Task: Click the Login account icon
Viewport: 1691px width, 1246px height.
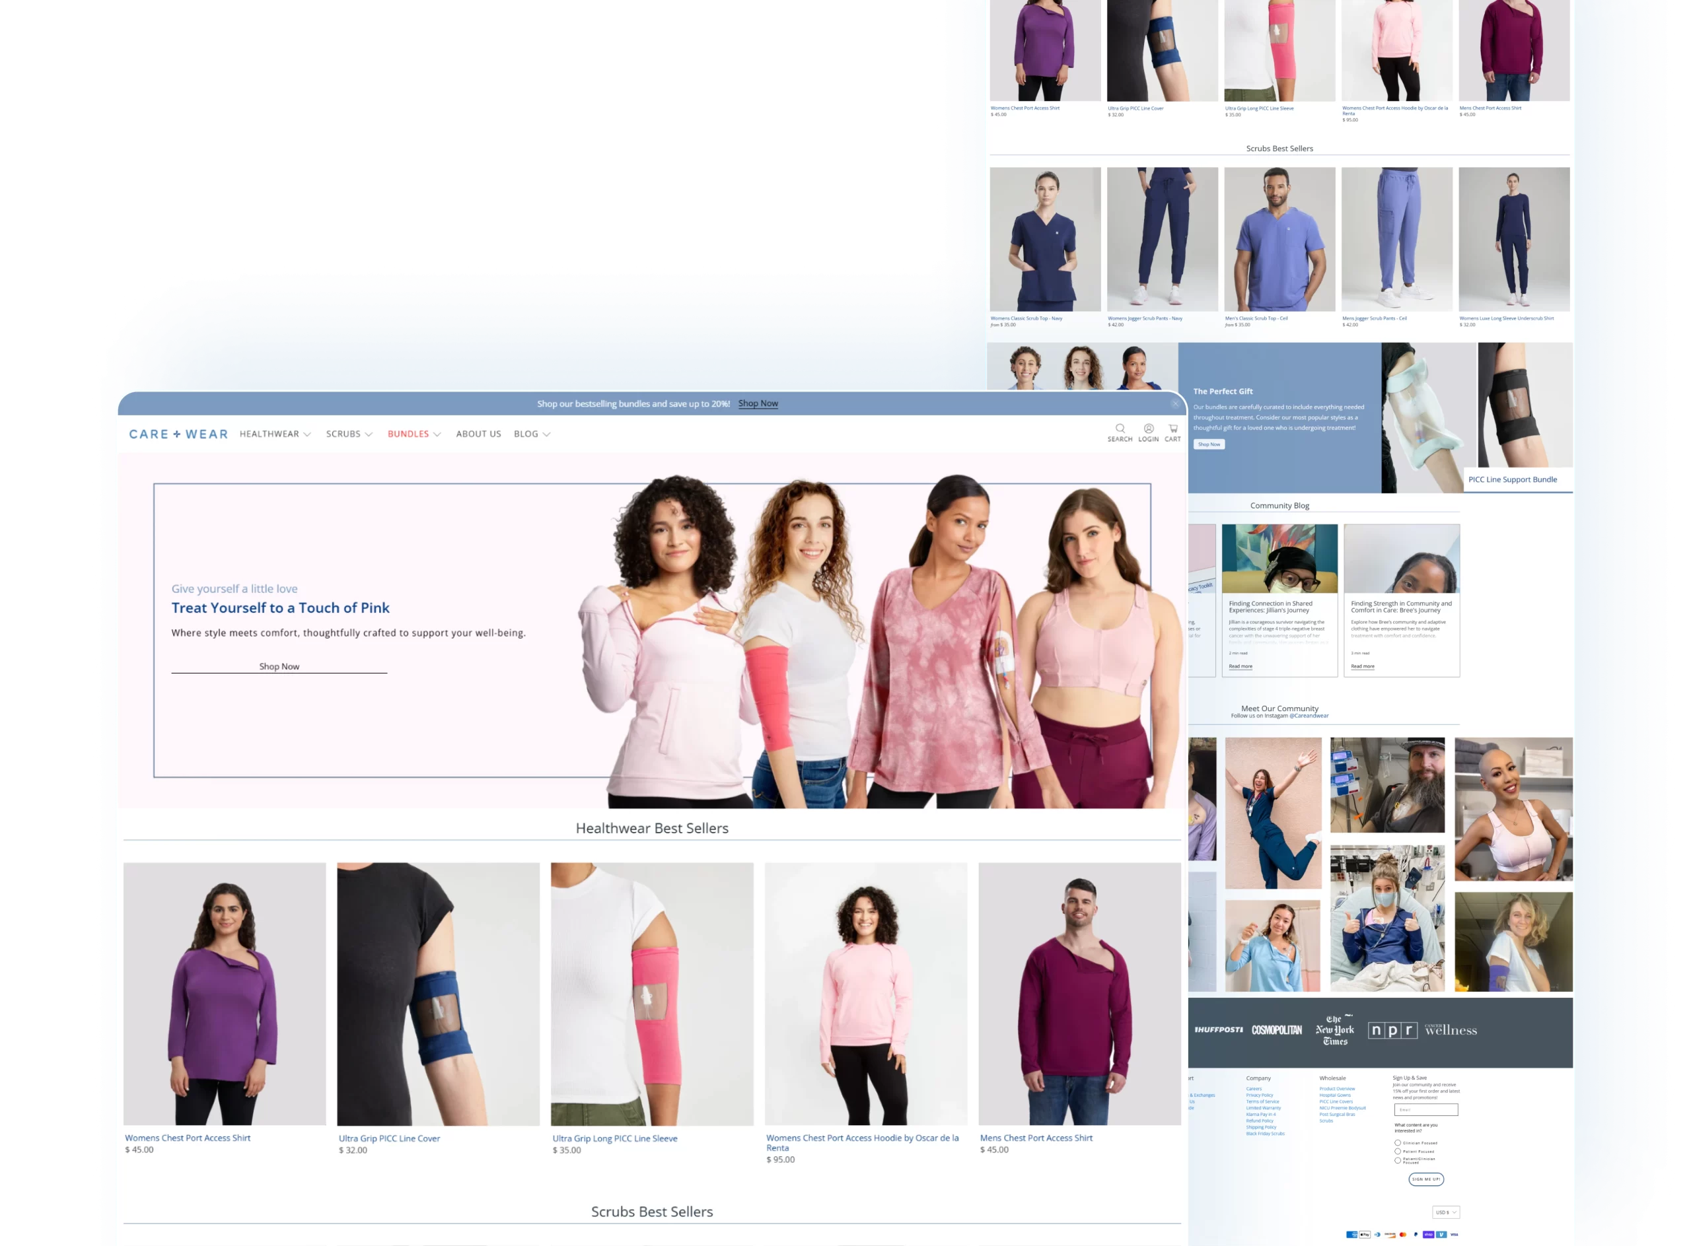Action: pos(1149,429)
